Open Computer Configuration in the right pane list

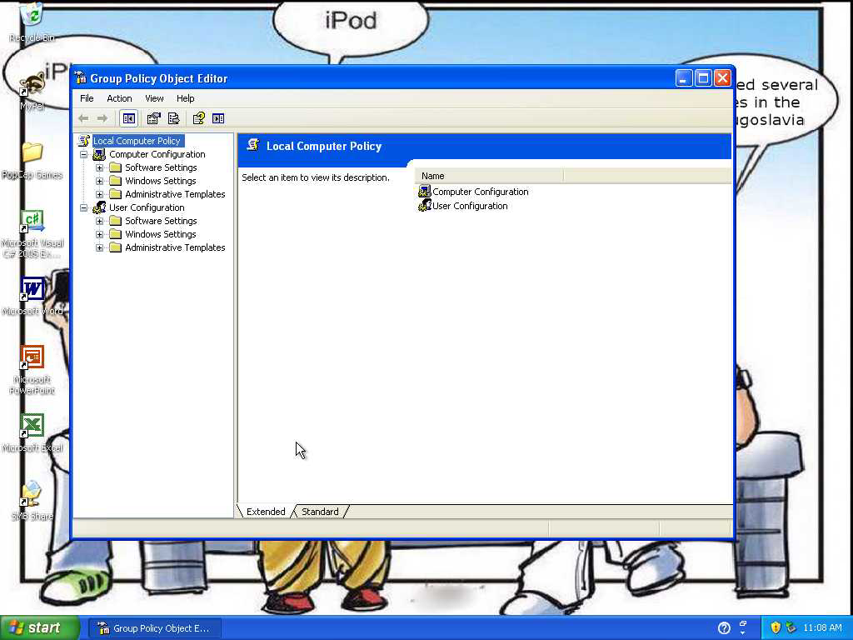click(x=480, y=192)
